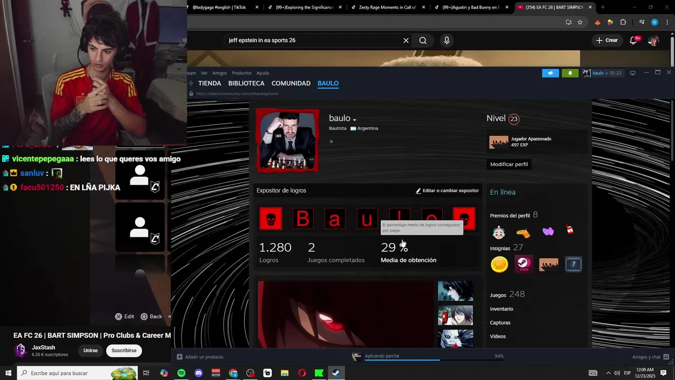The width and height of the screenshot is (675, 380).
Task: Click Steam Big Picture monitor icon
Action: (x=633, y=73)
